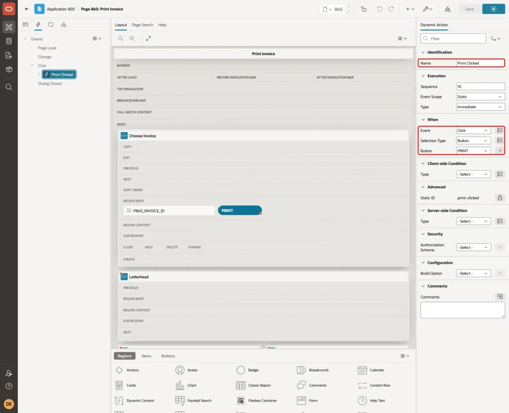This screenshot has width=509, height=413.
Task: Open the page selector dropdown
Action: (327, 9)
